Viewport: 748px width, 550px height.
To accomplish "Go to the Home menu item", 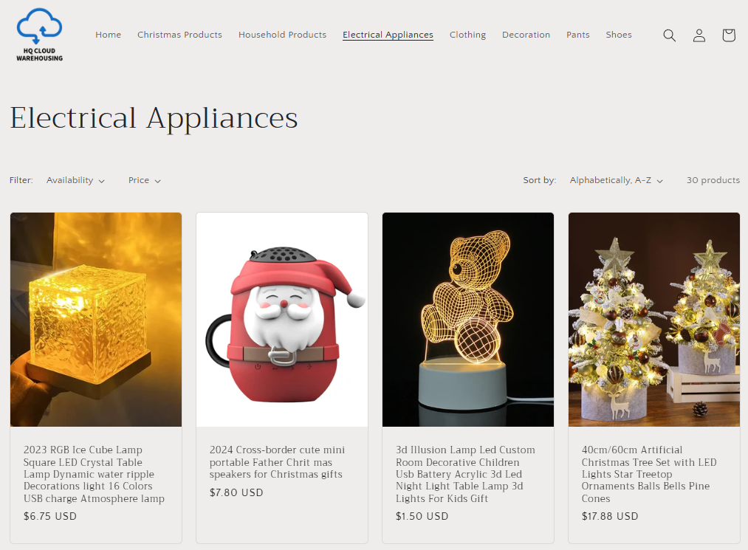I will 109,35.
